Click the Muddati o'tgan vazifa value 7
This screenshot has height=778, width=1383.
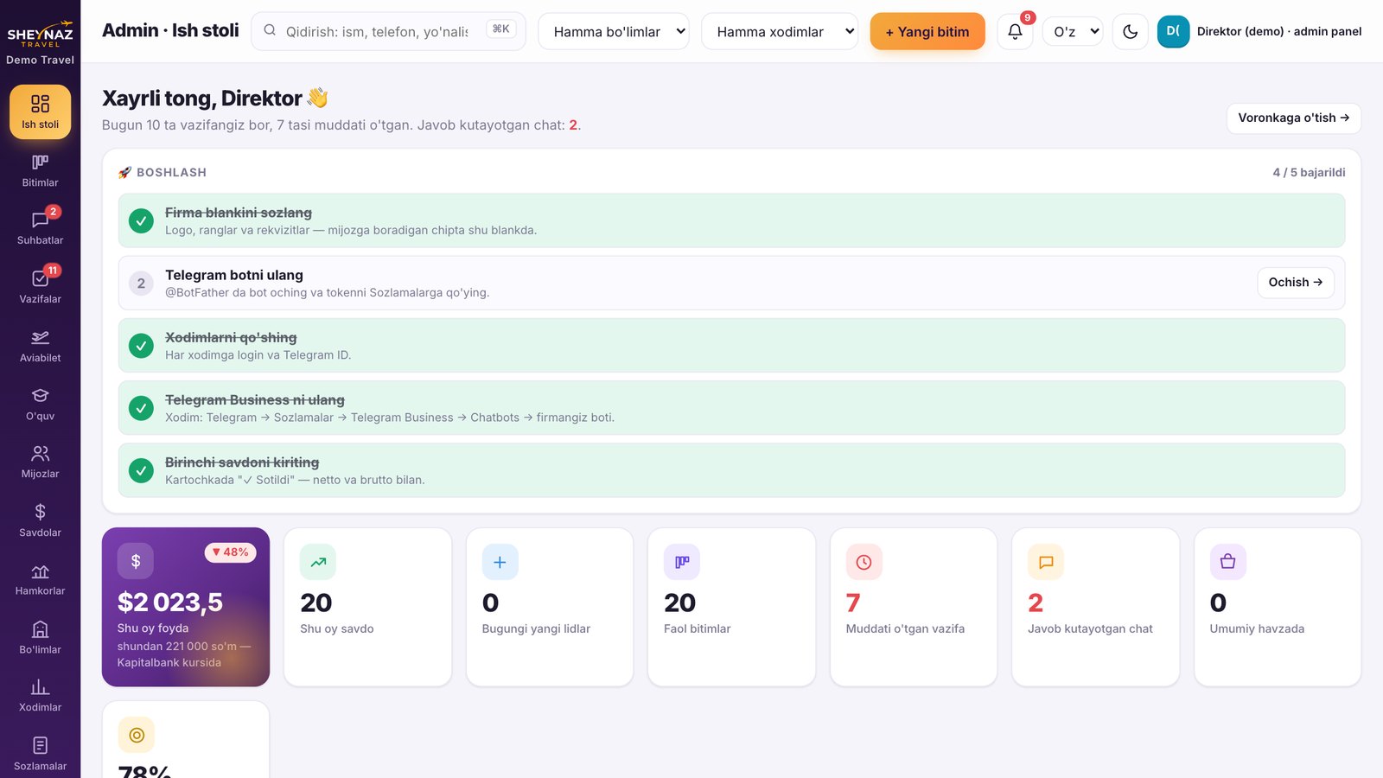coord(853,603)
